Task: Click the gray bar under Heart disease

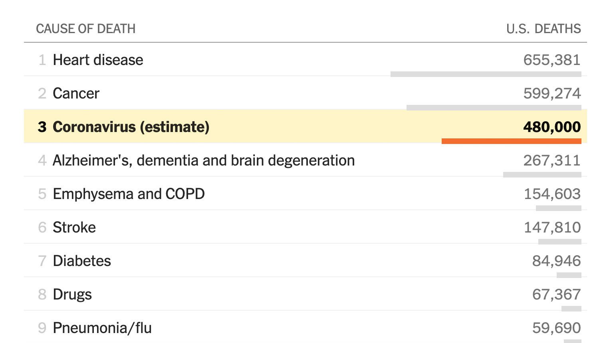Action: click(x=486, y=74)
